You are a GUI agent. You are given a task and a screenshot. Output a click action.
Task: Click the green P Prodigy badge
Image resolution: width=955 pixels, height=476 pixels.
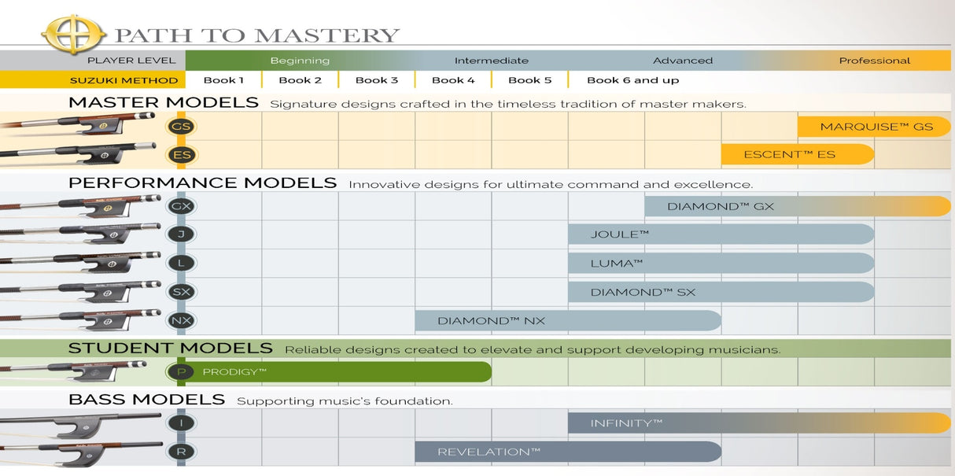182,371
